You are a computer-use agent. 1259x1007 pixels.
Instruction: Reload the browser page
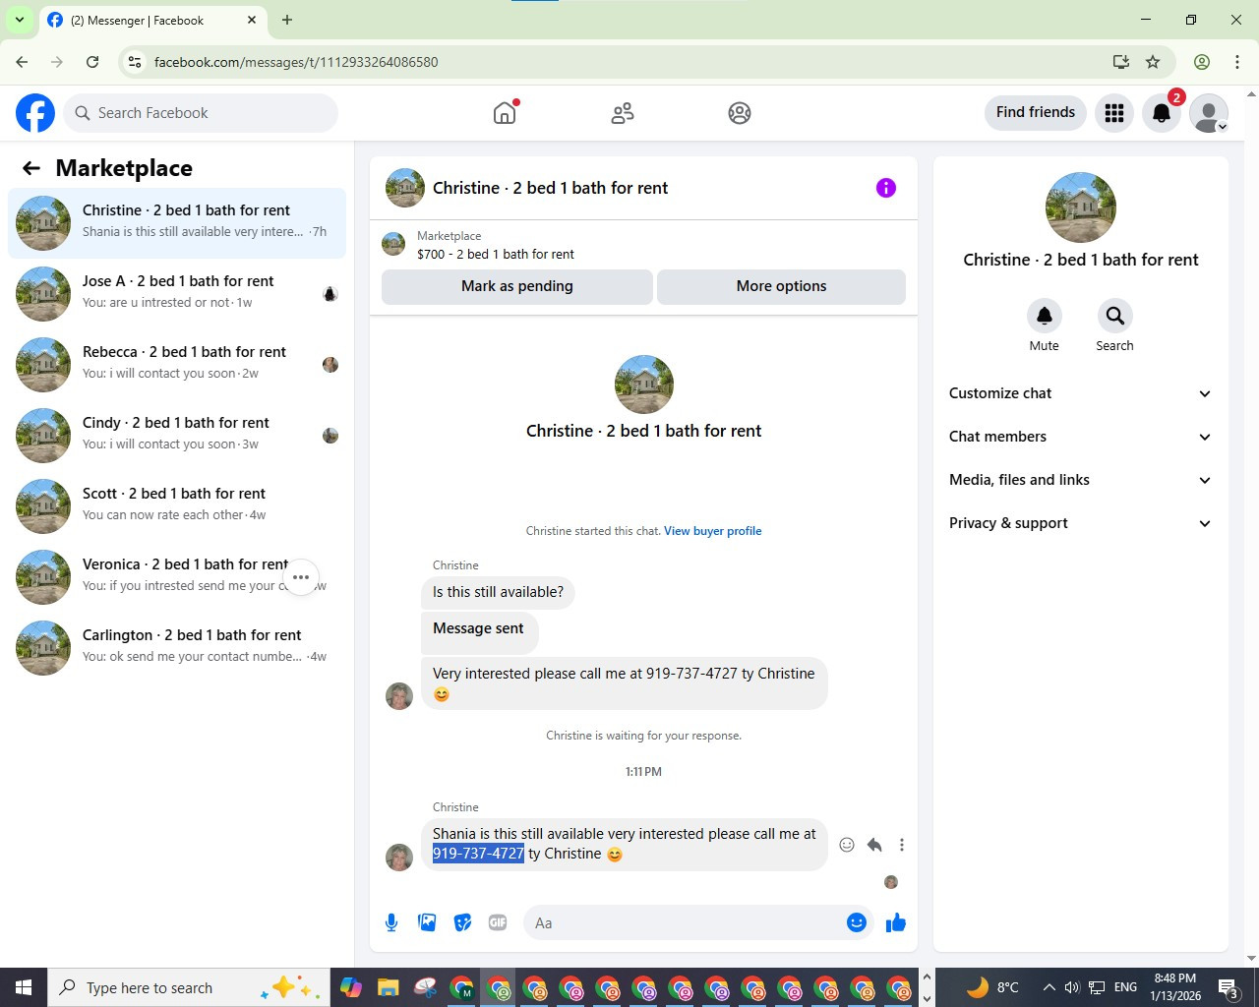tap(92, 62)
